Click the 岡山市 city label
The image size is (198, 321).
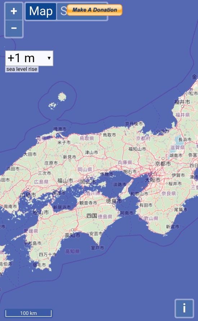click(88, 182)
